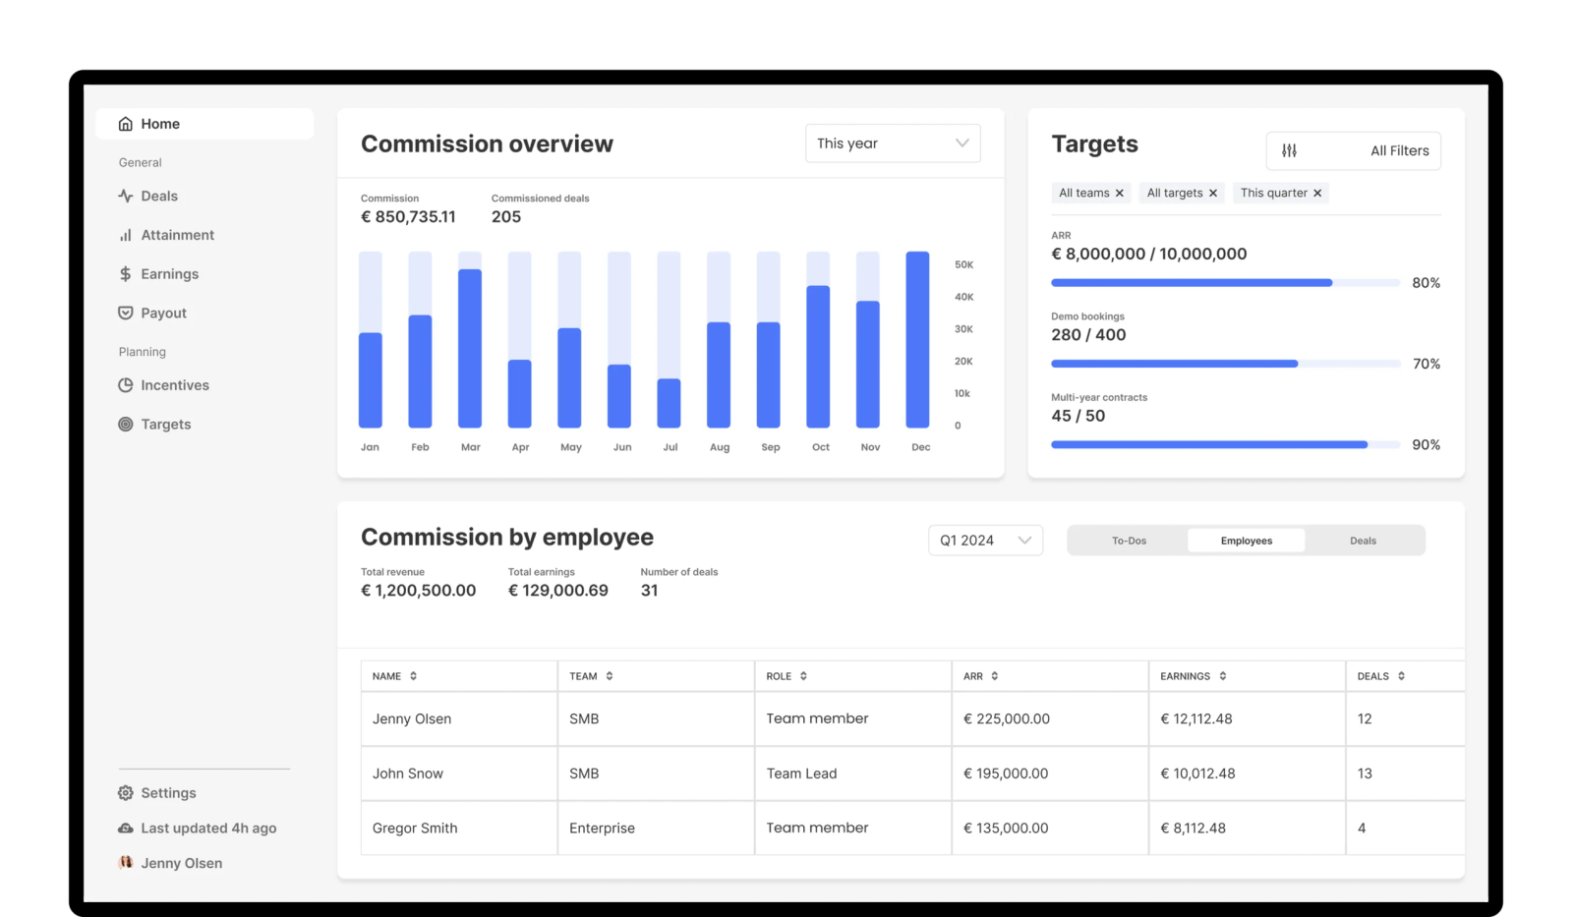The image size is (1573, 917).
Task: Click the John Snow name cell
Action: pyautogui.click(x=459, y=774)
